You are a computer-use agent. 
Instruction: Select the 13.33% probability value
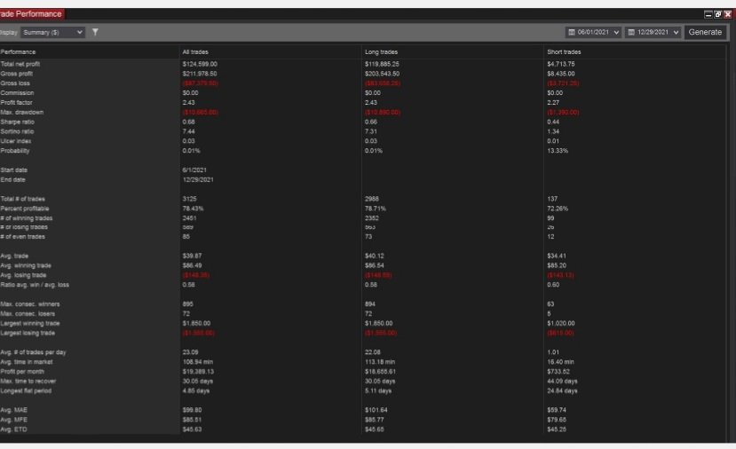coord(558,151)
